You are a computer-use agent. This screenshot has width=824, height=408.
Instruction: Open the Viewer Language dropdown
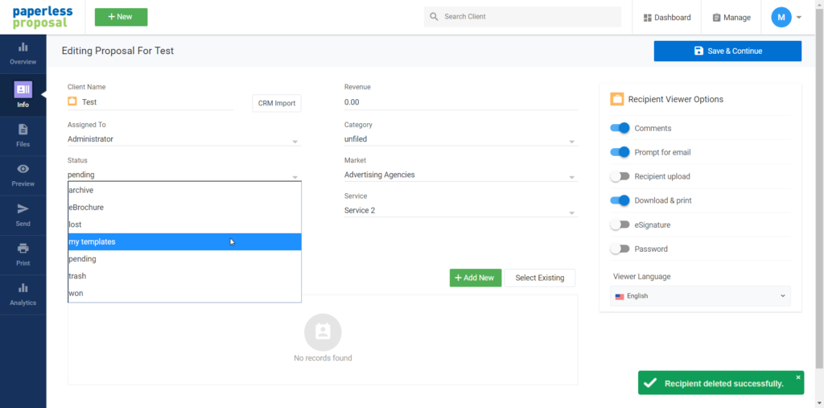pos(700,296)
